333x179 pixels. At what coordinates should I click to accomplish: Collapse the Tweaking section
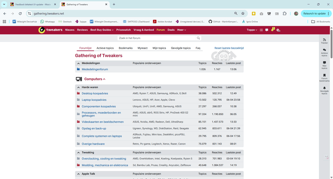tap(78, 152)
